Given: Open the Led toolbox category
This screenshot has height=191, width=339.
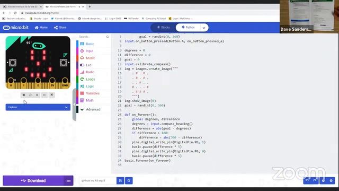Looking at the screenshot, I should pyautogui.click(x=93, y=65).
